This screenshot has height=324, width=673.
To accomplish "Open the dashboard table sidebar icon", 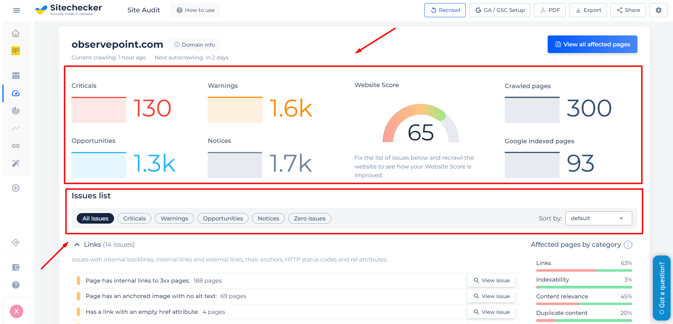I will [15, 76].
